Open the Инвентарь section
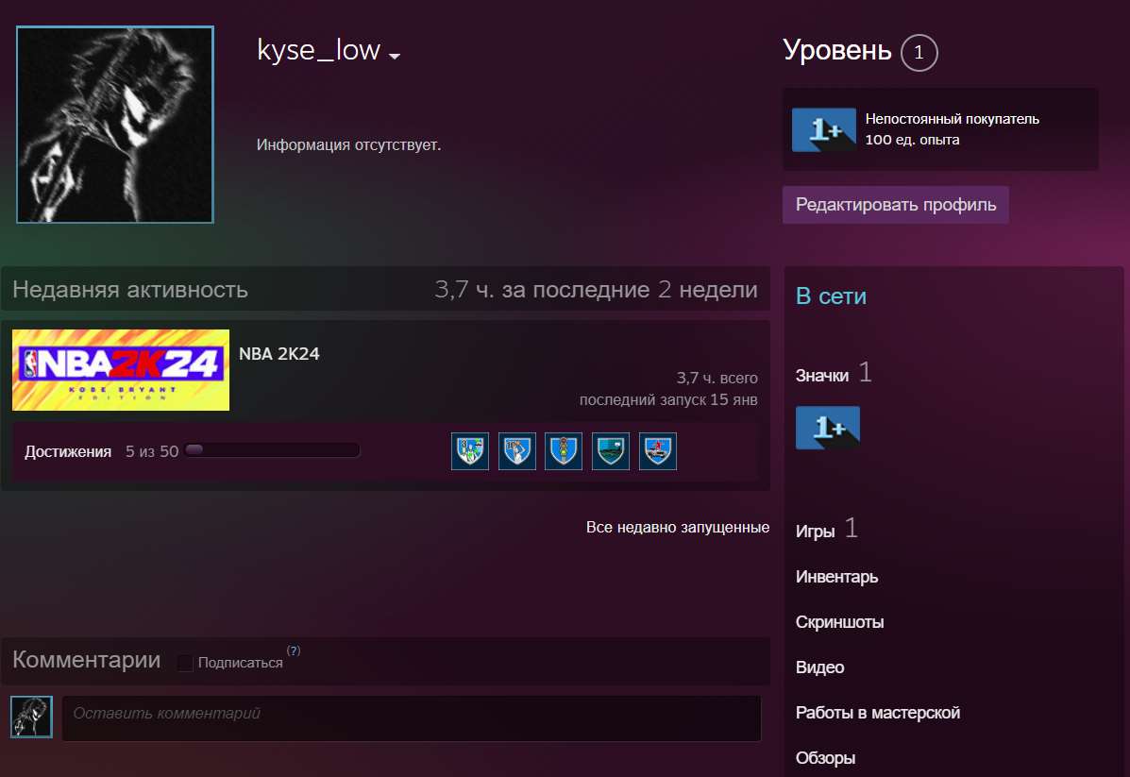 [835, 577]
